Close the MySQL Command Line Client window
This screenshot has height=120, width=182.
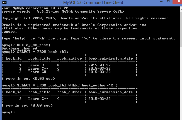pyautogui.click(x=178, y=1)
